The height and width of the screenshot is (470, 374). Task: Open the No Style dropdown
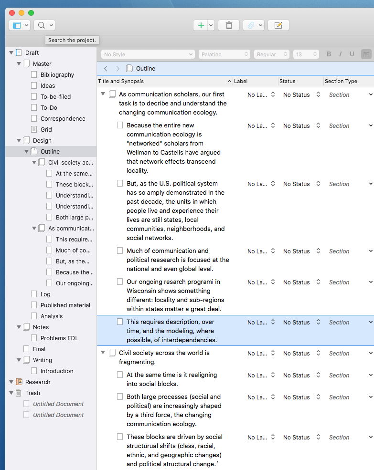(x=148, y=54)
